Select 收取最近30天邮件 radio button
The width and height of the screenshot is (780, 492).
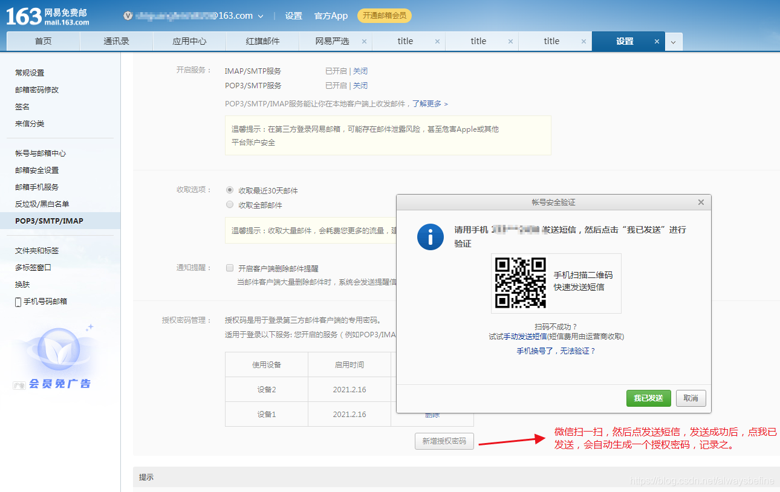pyautogui.click(x=230, y=190)
